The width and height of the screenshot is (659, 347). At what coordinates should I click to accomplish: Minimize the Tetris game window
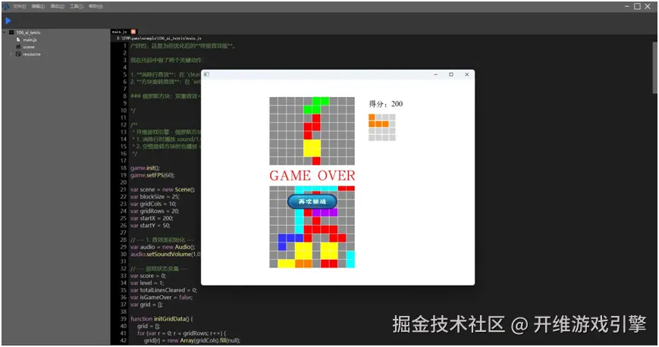coord(436,74)
